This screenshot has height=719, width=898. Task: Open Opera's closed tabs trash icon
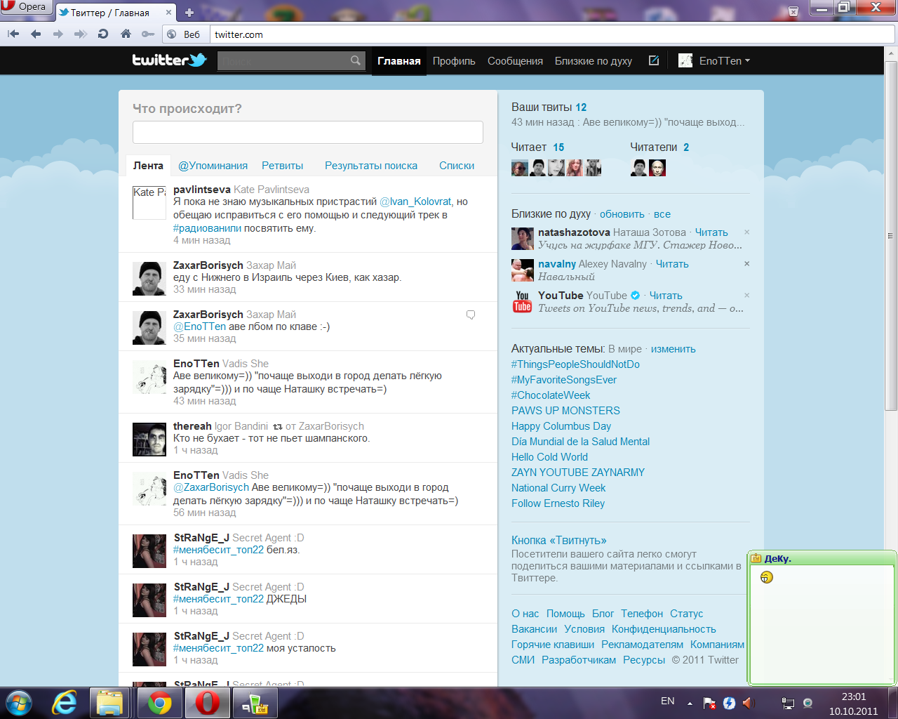pyautogui.click(x=793, y=11)
